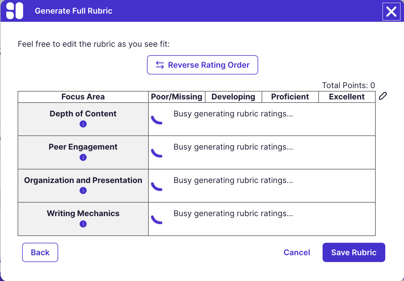Click busy generating text in Depth of Content row
Viewport: 404px width, 281px height.
233,114
